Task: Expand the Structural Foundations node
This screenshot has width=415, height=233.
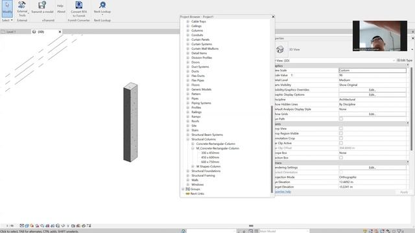Action: 188,171
